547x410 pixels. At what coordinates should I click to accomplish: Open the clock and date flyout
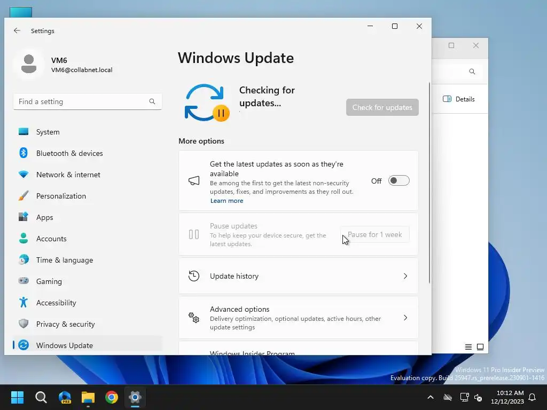pyautogui.click(x=507, y=397)
